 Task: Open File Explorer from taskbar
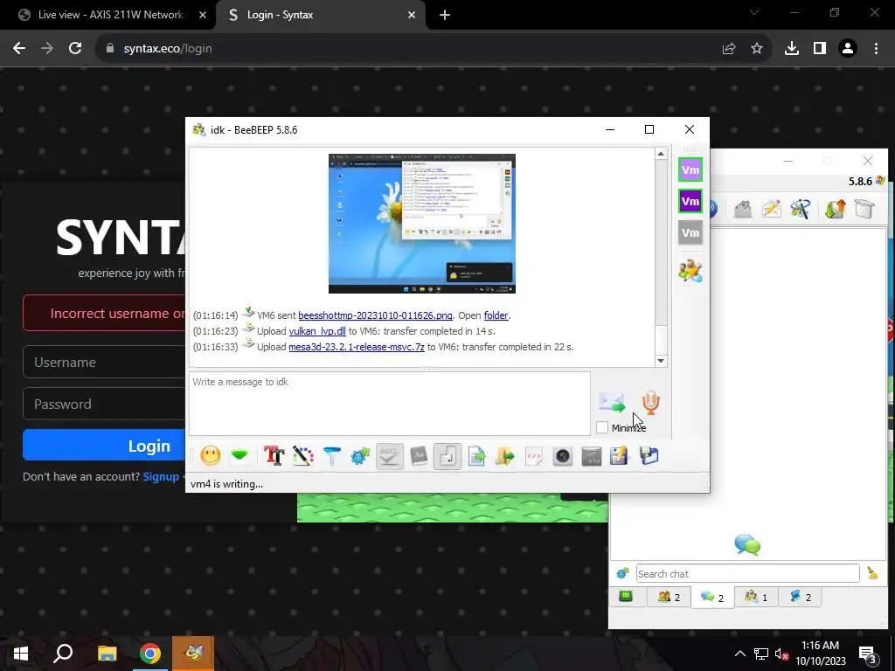tap(107, 654)
